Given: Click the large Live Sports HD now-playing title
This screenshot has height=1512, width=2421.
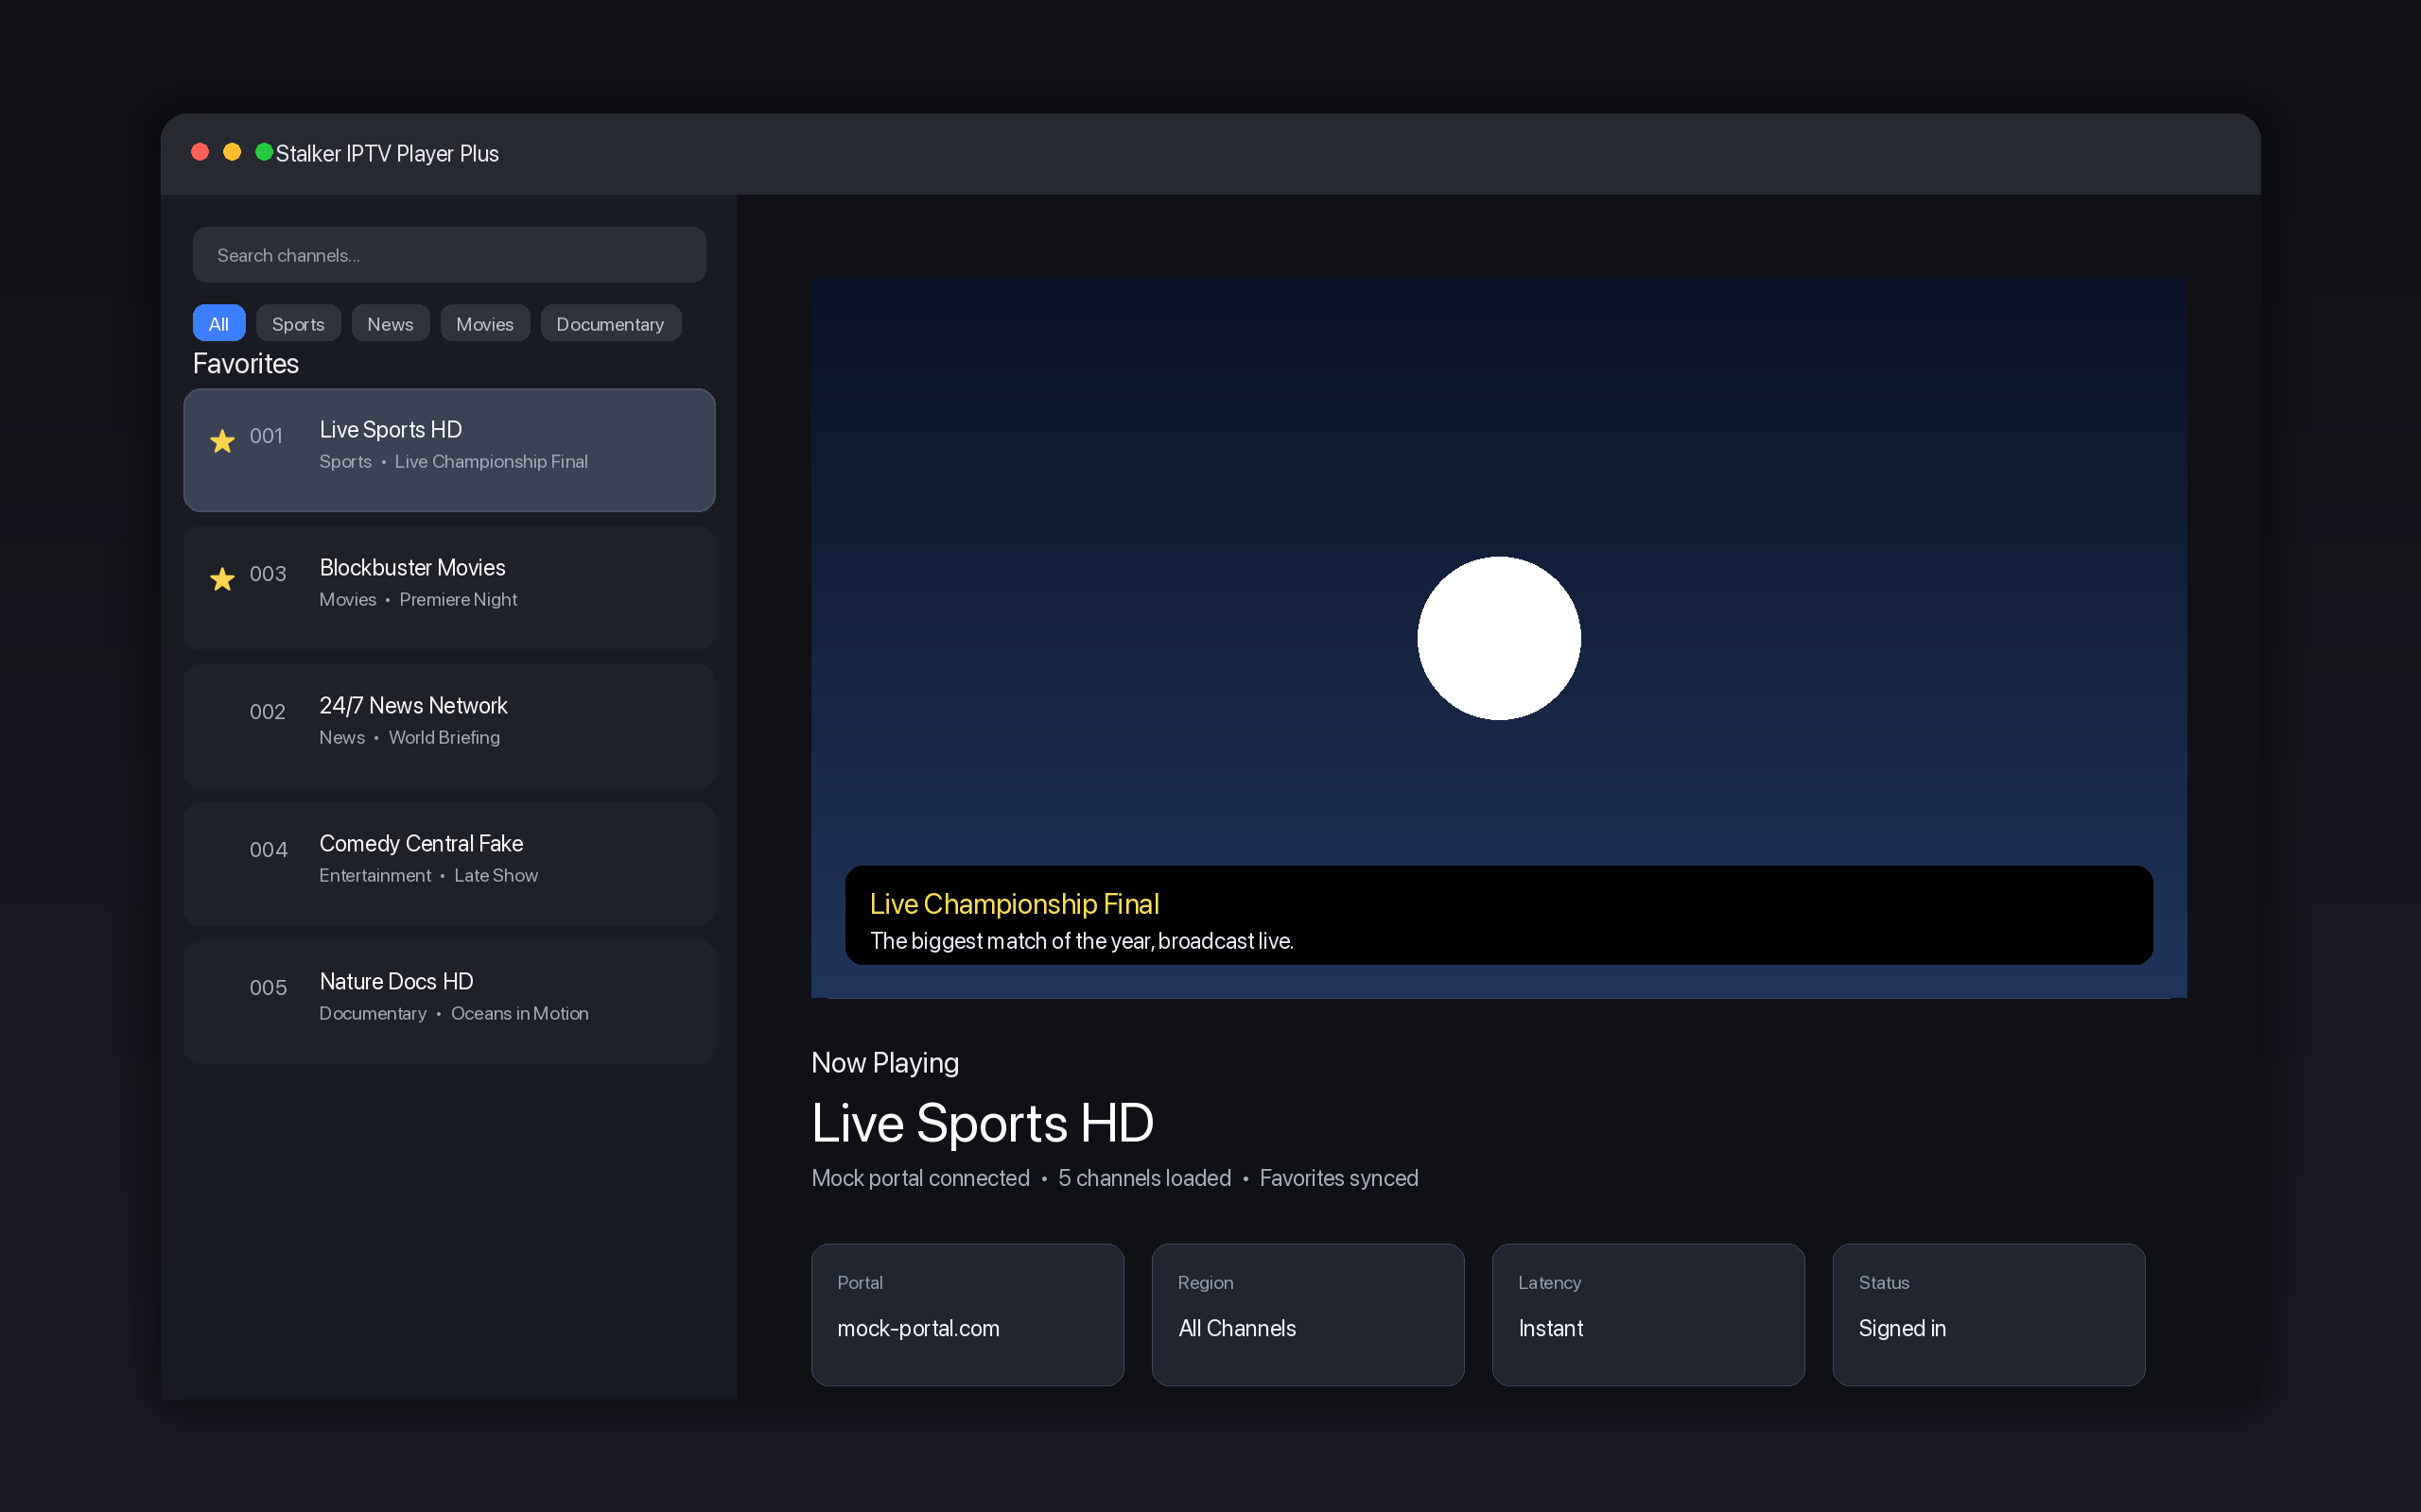Looking at the screenshot, I should click(983, 1123).
